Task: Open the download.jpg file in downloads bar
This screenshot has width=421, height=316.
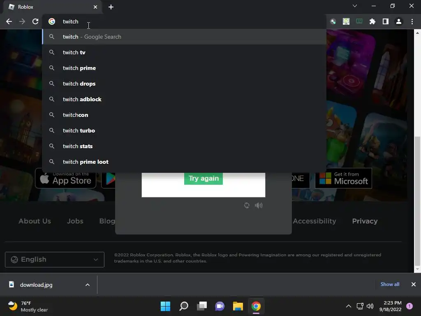Action: (36, 285)
